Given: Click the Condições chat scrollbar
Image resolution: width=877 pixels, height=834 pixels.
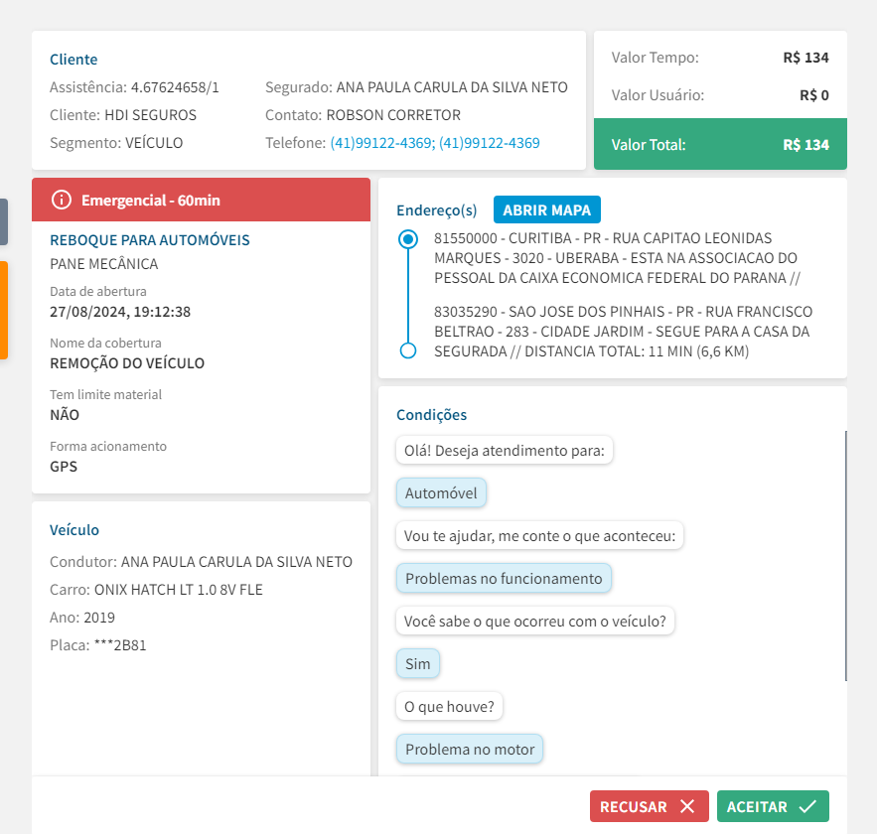Looking at the screenshot, I should (845, 556).
